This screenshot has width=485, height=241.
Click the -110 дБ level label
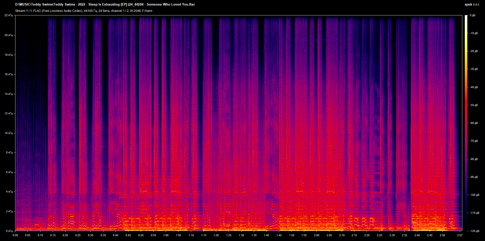pyautogui.click(x=475, y=213)
